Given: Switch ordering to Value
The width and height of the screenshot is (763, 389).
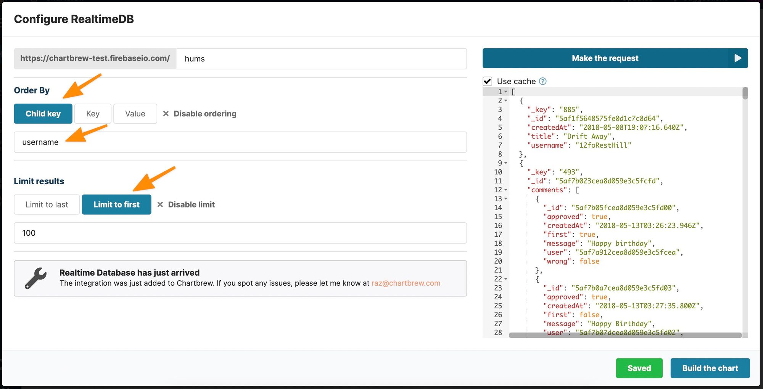Looking at the screenshot, I should 135,114.
